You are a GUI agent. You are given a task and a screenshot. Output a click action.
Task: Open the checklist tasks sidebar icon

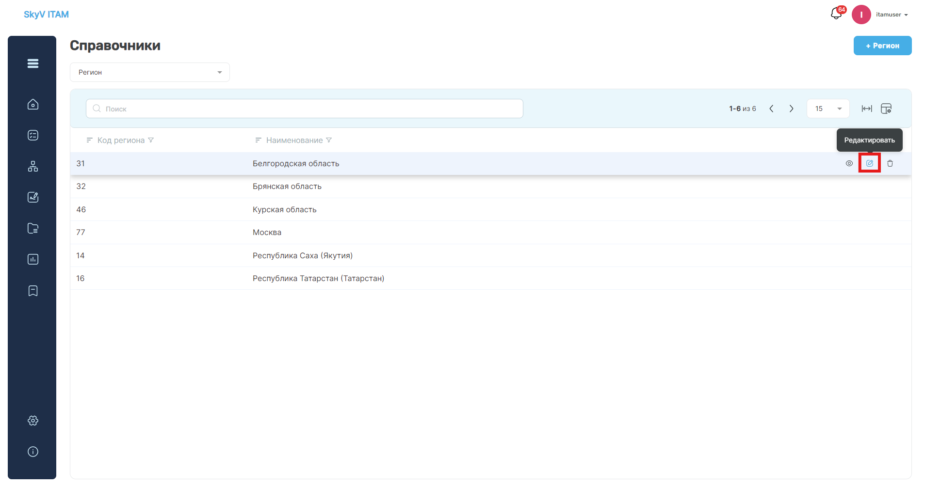(x=33, y=135)
